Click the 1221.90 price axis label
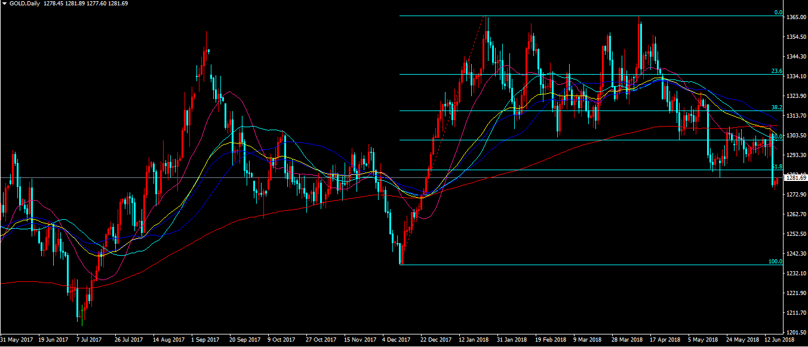 click(x=796, y=293)
